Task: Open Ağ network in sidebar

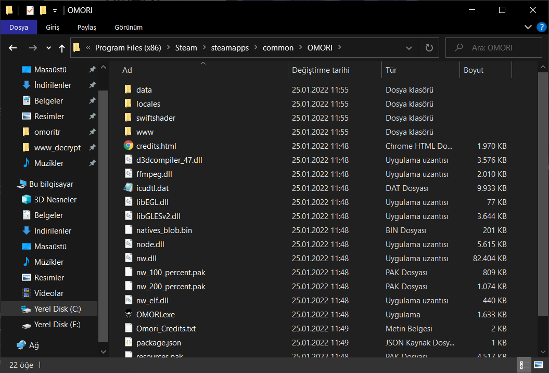Action: coord(28,345)
